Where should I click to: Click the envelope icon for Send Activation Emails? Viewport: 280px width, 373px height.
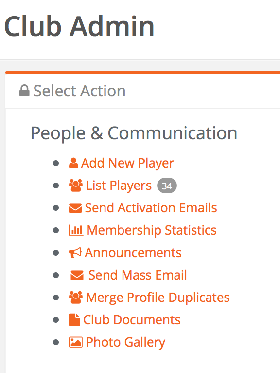tap(75, 208)
